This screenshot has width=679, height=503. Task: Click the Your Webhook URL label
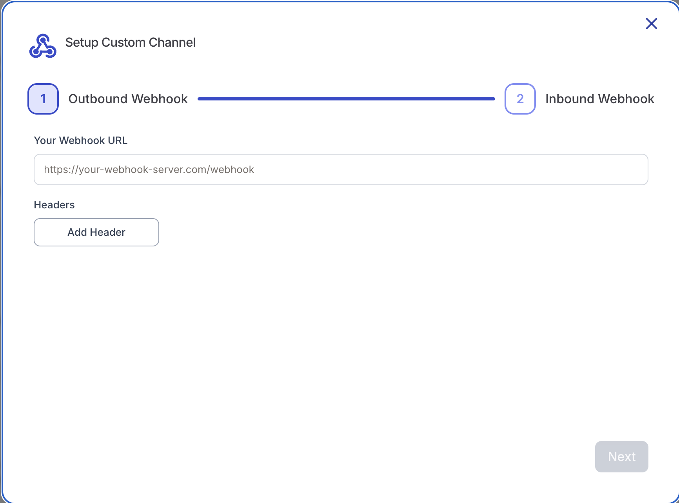[x=81, y=140]
